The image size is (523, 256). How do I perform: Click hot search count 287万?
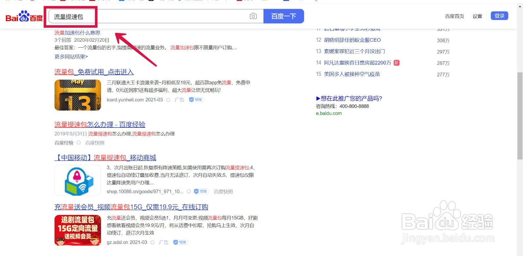click(x=443, y=63)
